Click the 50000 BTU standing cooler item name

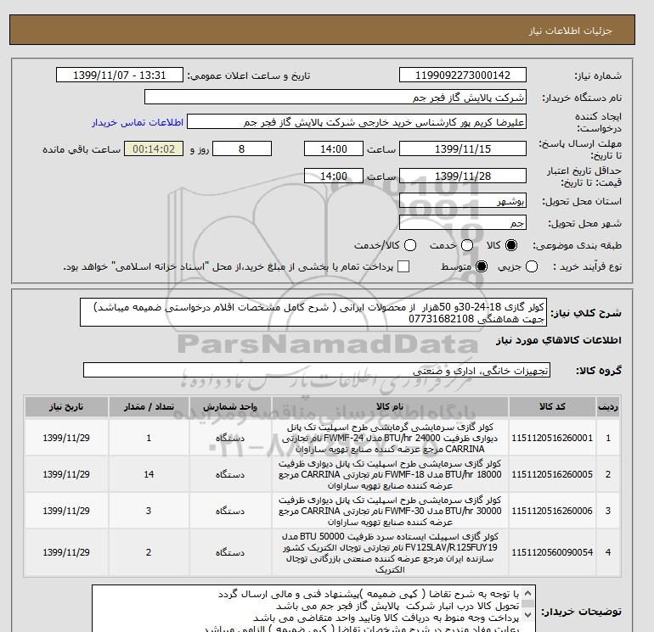click(x=390, y=552)
